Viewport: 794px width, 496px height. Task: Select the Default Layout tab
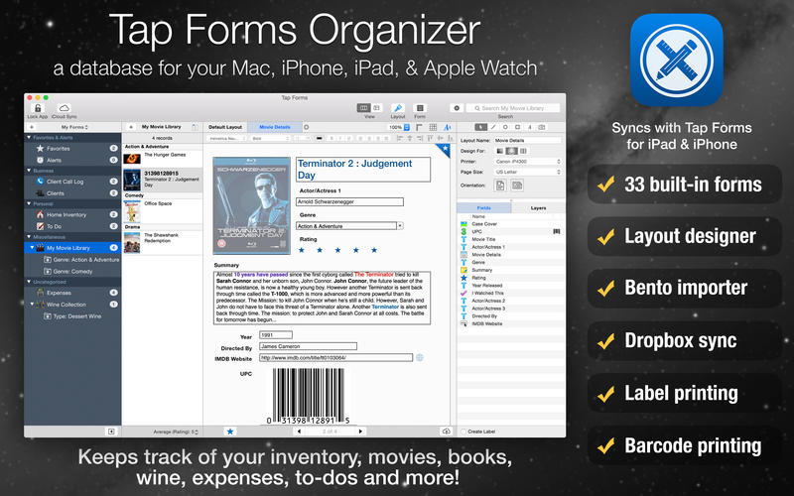pos(225,127)
